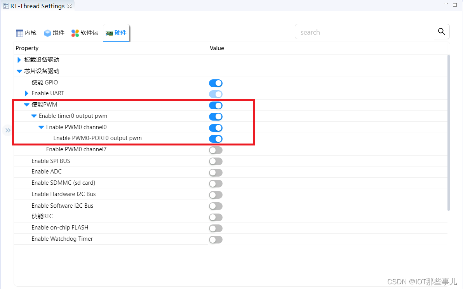The width and height of the screenshot is (463, 289).
Task: Select Enable PWM0-PORT0 output pwm label
Action: 97,138
